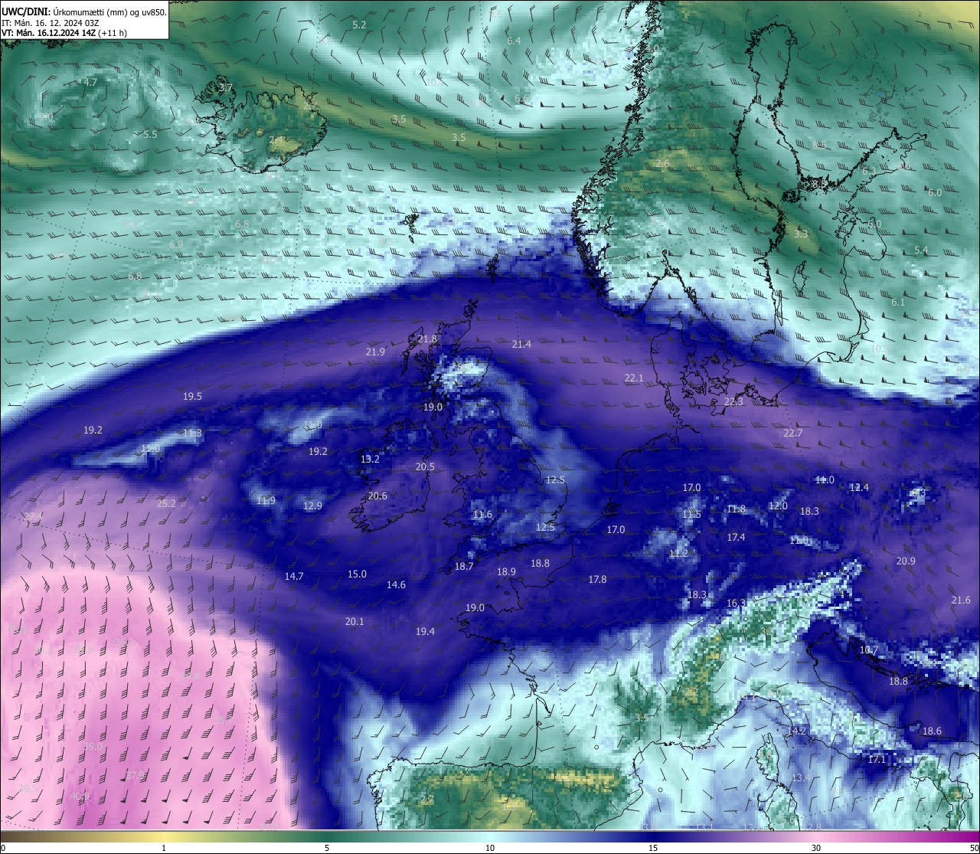
Task: Click the value 22.3 over the Baltic
Action: [733, 401]
